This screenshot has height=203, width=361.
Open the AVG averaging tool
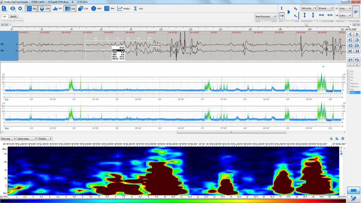click(x=138, y=9)
